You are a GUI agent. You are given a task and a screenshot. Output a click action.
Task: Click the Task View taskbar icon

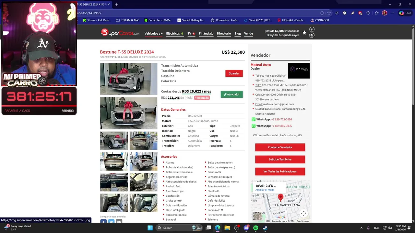point(208,228)
